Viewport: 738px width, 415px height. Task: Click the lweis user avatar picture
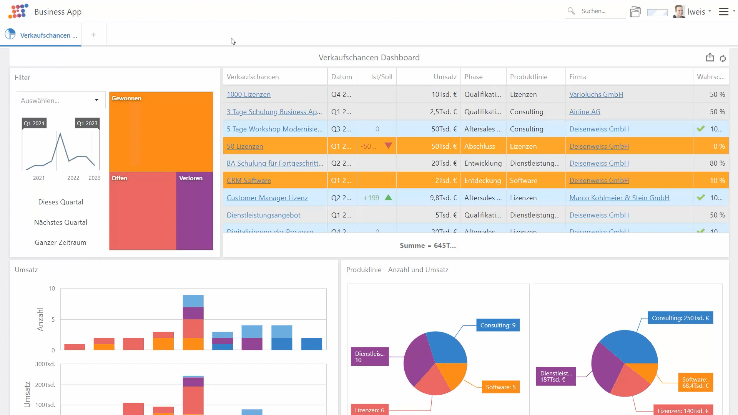[679, 12]
